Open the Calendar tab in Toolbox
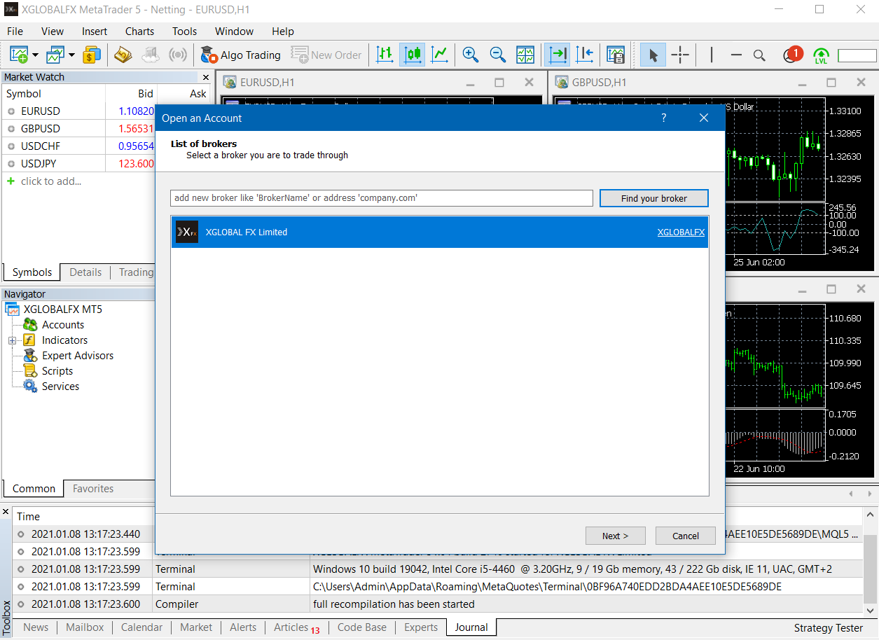 click(141, 627)
